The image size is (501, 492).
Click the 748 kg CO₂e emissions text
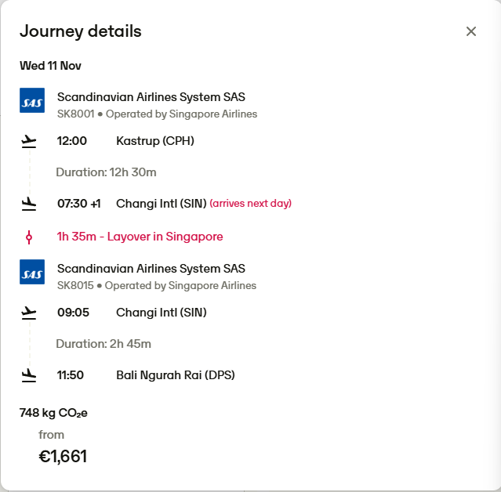coord(53,413)
